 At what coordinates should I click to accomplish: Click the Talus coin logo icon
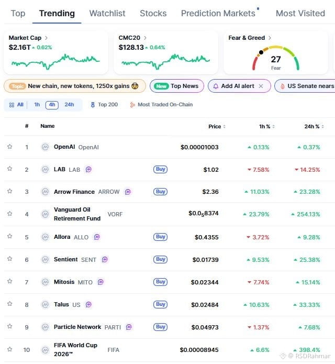(45, 305)
